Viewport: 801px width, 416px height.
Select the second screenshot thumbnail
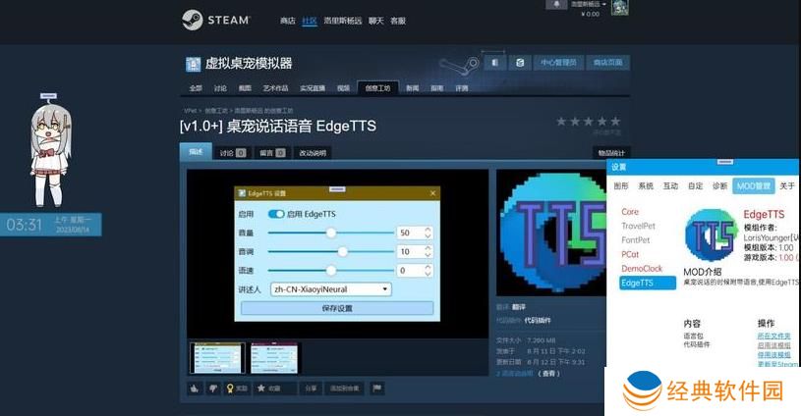click(274, 358)
